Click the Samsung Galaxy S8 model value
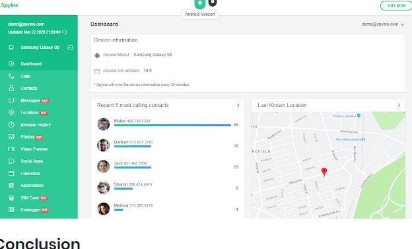Viewport: 412px width, 249px height. point(153,55)
